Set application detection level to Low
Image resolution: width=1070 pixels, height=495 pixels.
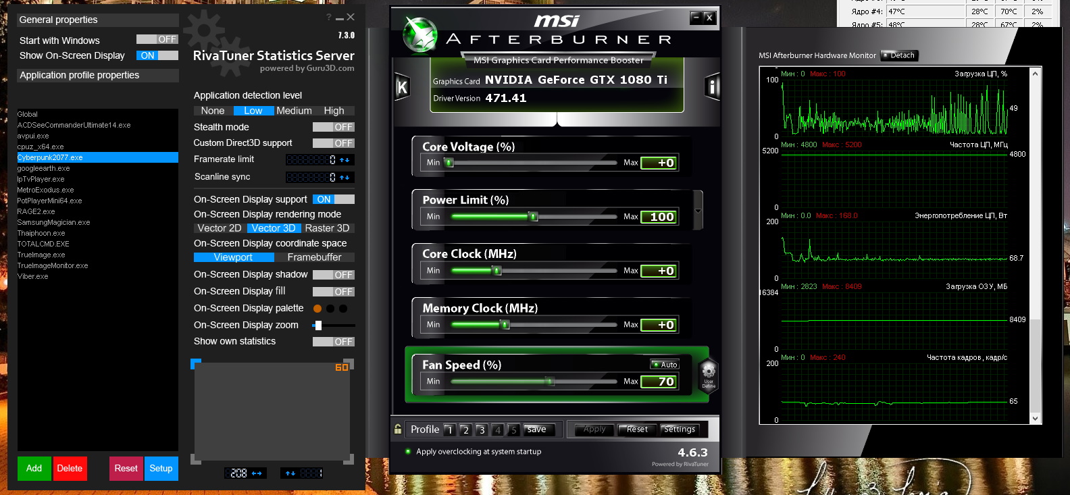coord(253,111)
